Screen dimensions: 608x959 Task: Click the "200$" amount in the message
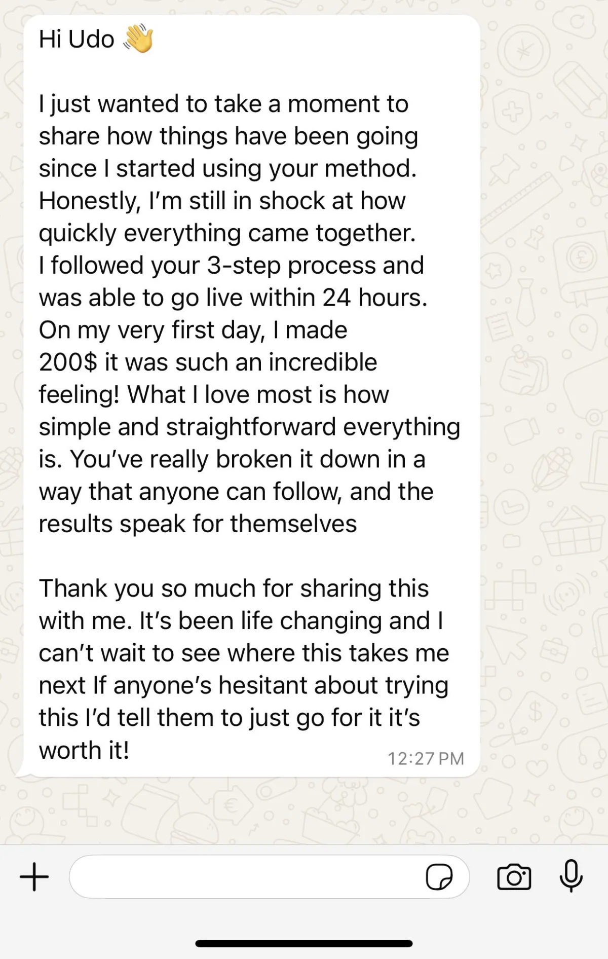click(68, 362)
